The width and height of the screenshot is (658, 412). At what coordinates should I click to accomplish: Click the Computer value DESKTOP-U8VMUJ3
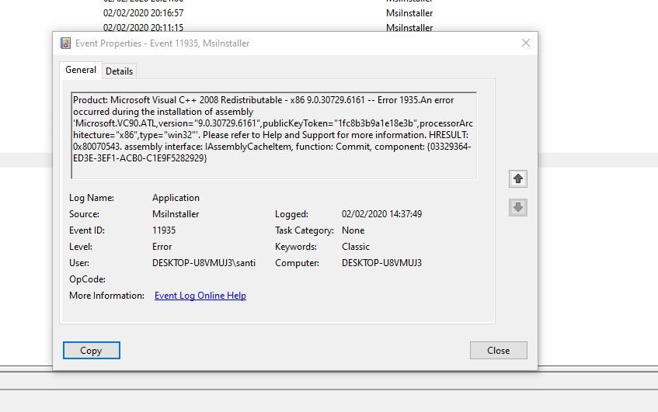click(381, 263)
